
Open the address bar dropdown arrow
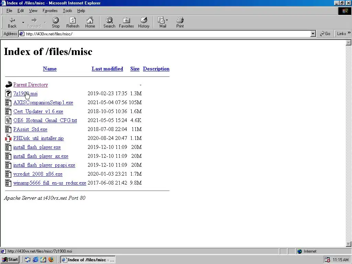[313, 34]
